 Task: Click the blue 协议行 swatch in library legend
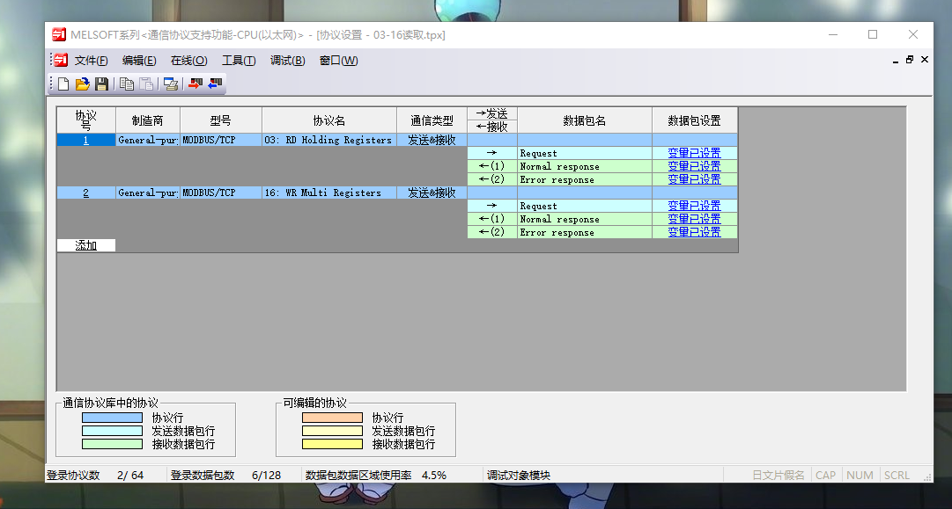(112, 418)
